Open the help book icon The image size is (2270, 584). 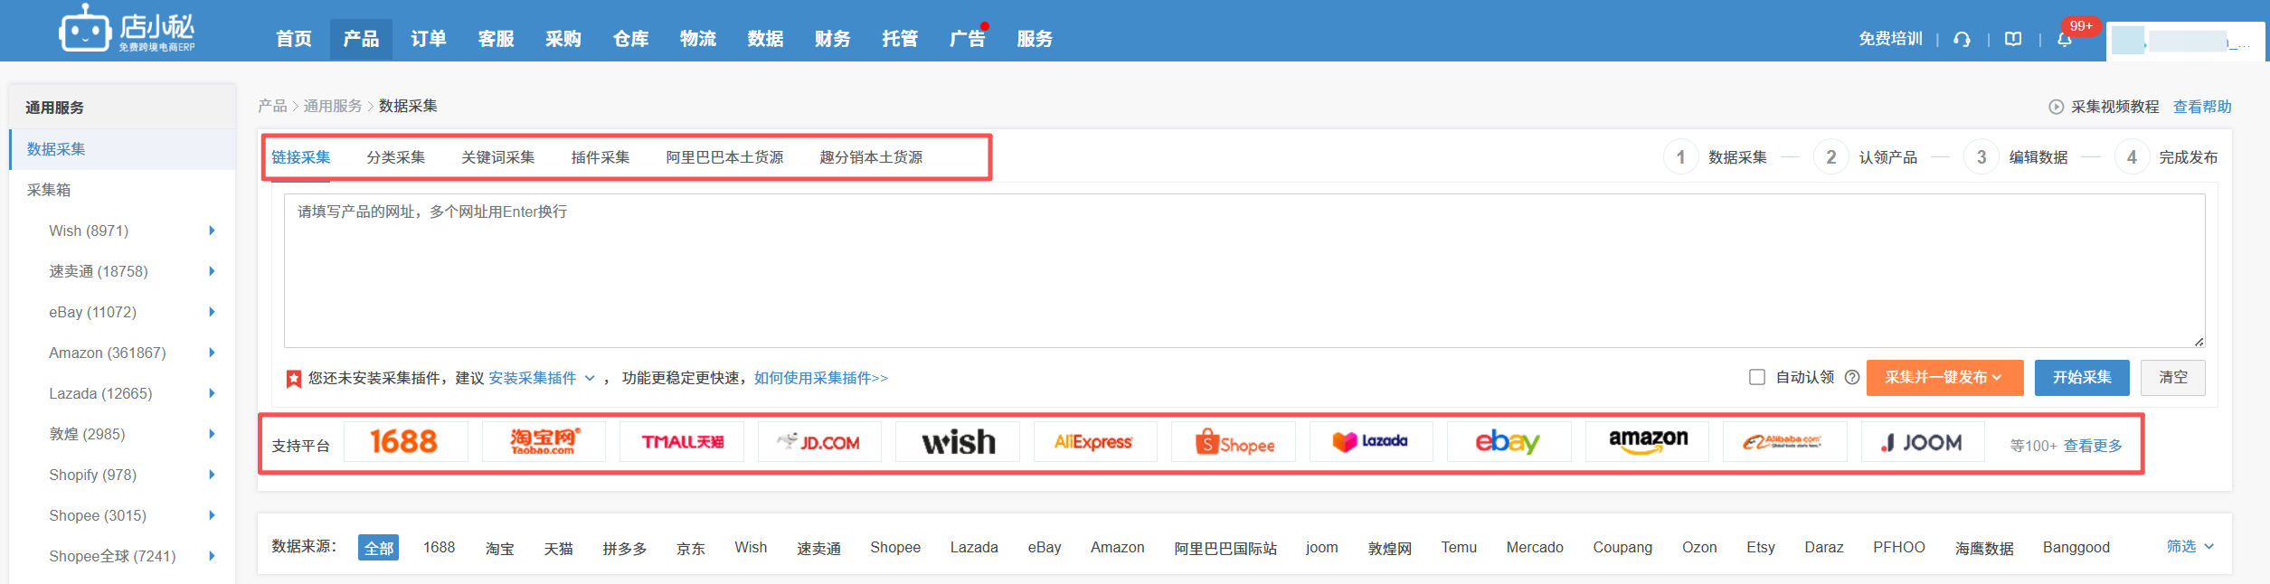2013,39
